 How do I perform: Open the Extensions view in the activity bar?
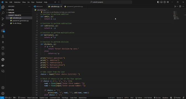(3, 31)
